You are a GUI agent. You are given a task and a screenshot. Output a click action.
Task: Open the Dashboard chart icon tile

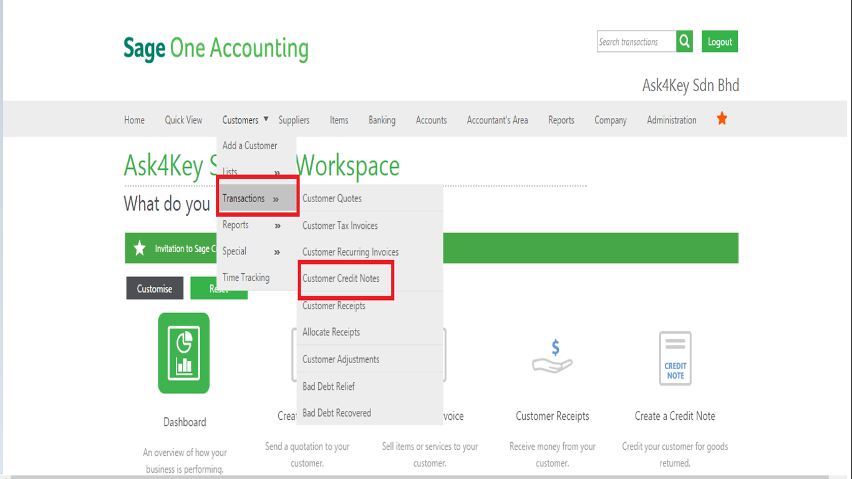[184, 353]
